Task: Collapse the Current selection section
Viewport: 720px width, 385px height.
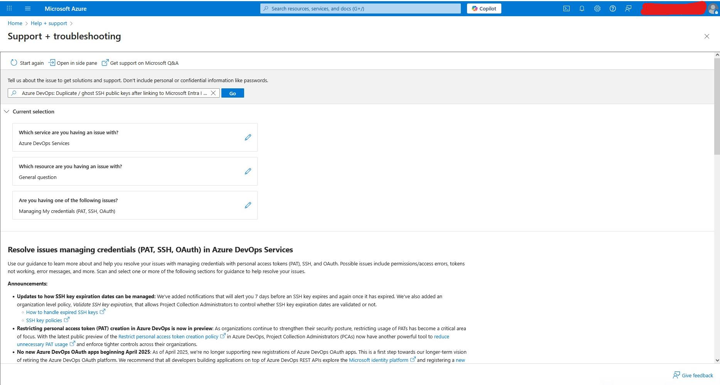Action: pyautogui.click(x=7, y=111)
